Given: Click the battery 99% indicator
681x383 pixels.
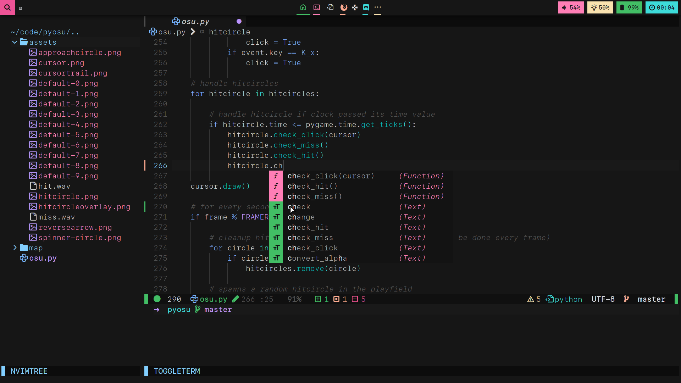Looking at the screenshot, I should 629,7.
